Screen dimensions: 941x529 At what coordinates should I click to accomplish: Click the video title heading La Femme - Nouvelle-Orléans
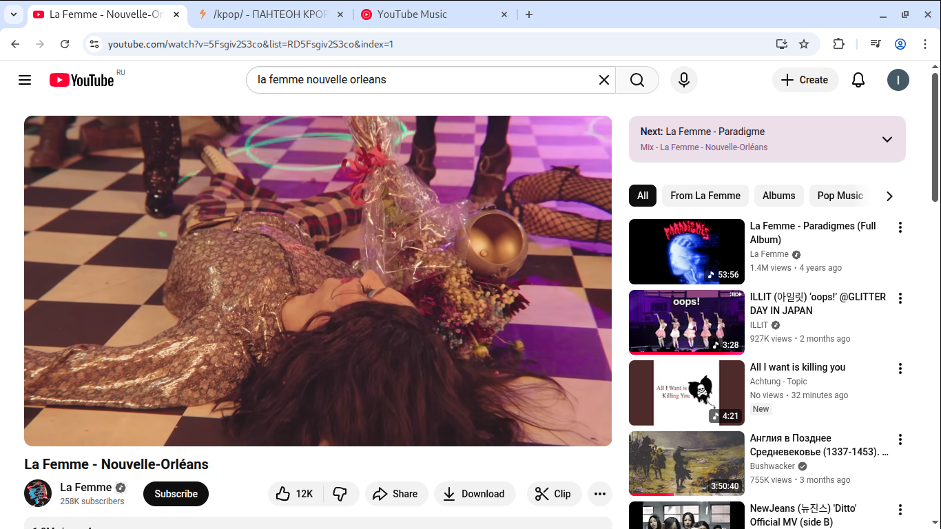pyautogui.click(x=116, y=464)
